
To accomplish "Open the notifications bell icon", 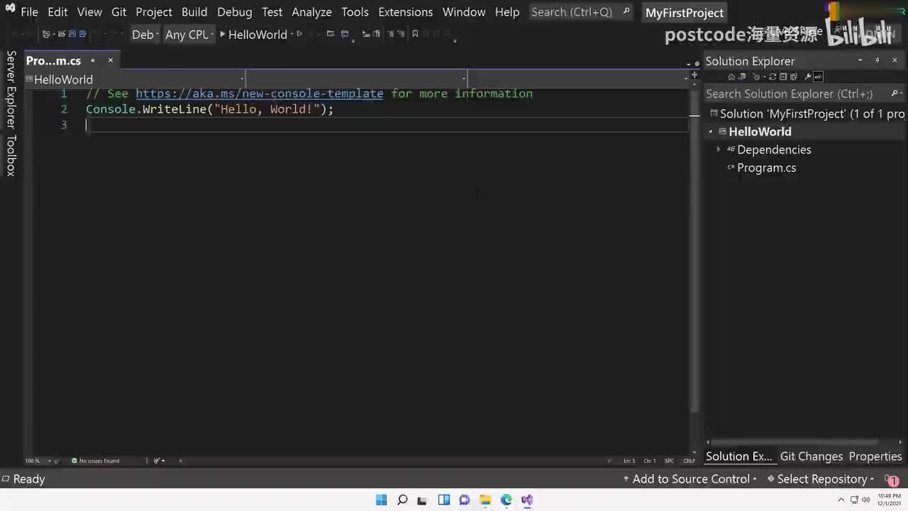I will [x=892, y=480].
